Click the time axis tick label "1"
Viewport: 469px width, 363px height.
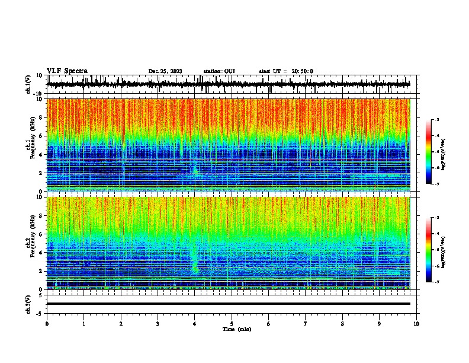(x=83, y=324)
